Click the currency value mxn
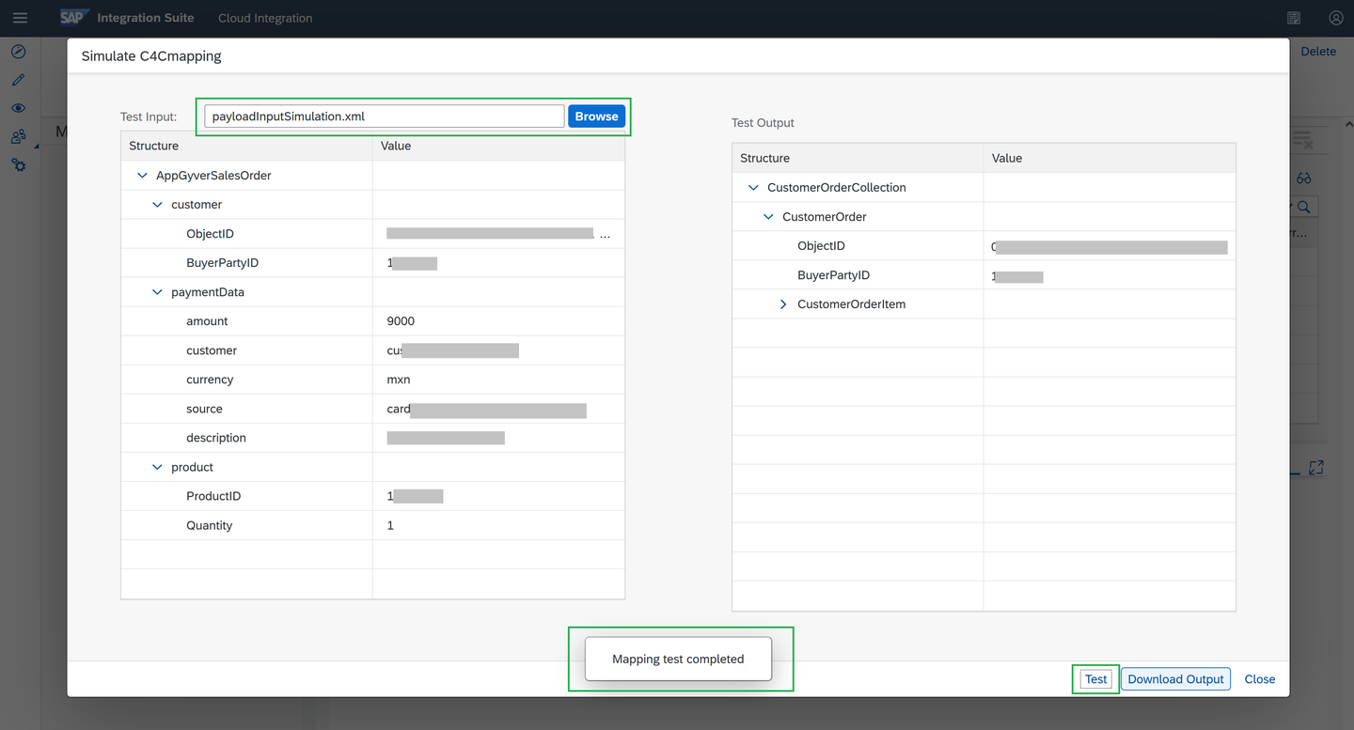Viewport: 1354px width, 730px height. click(x=399, y=380)
